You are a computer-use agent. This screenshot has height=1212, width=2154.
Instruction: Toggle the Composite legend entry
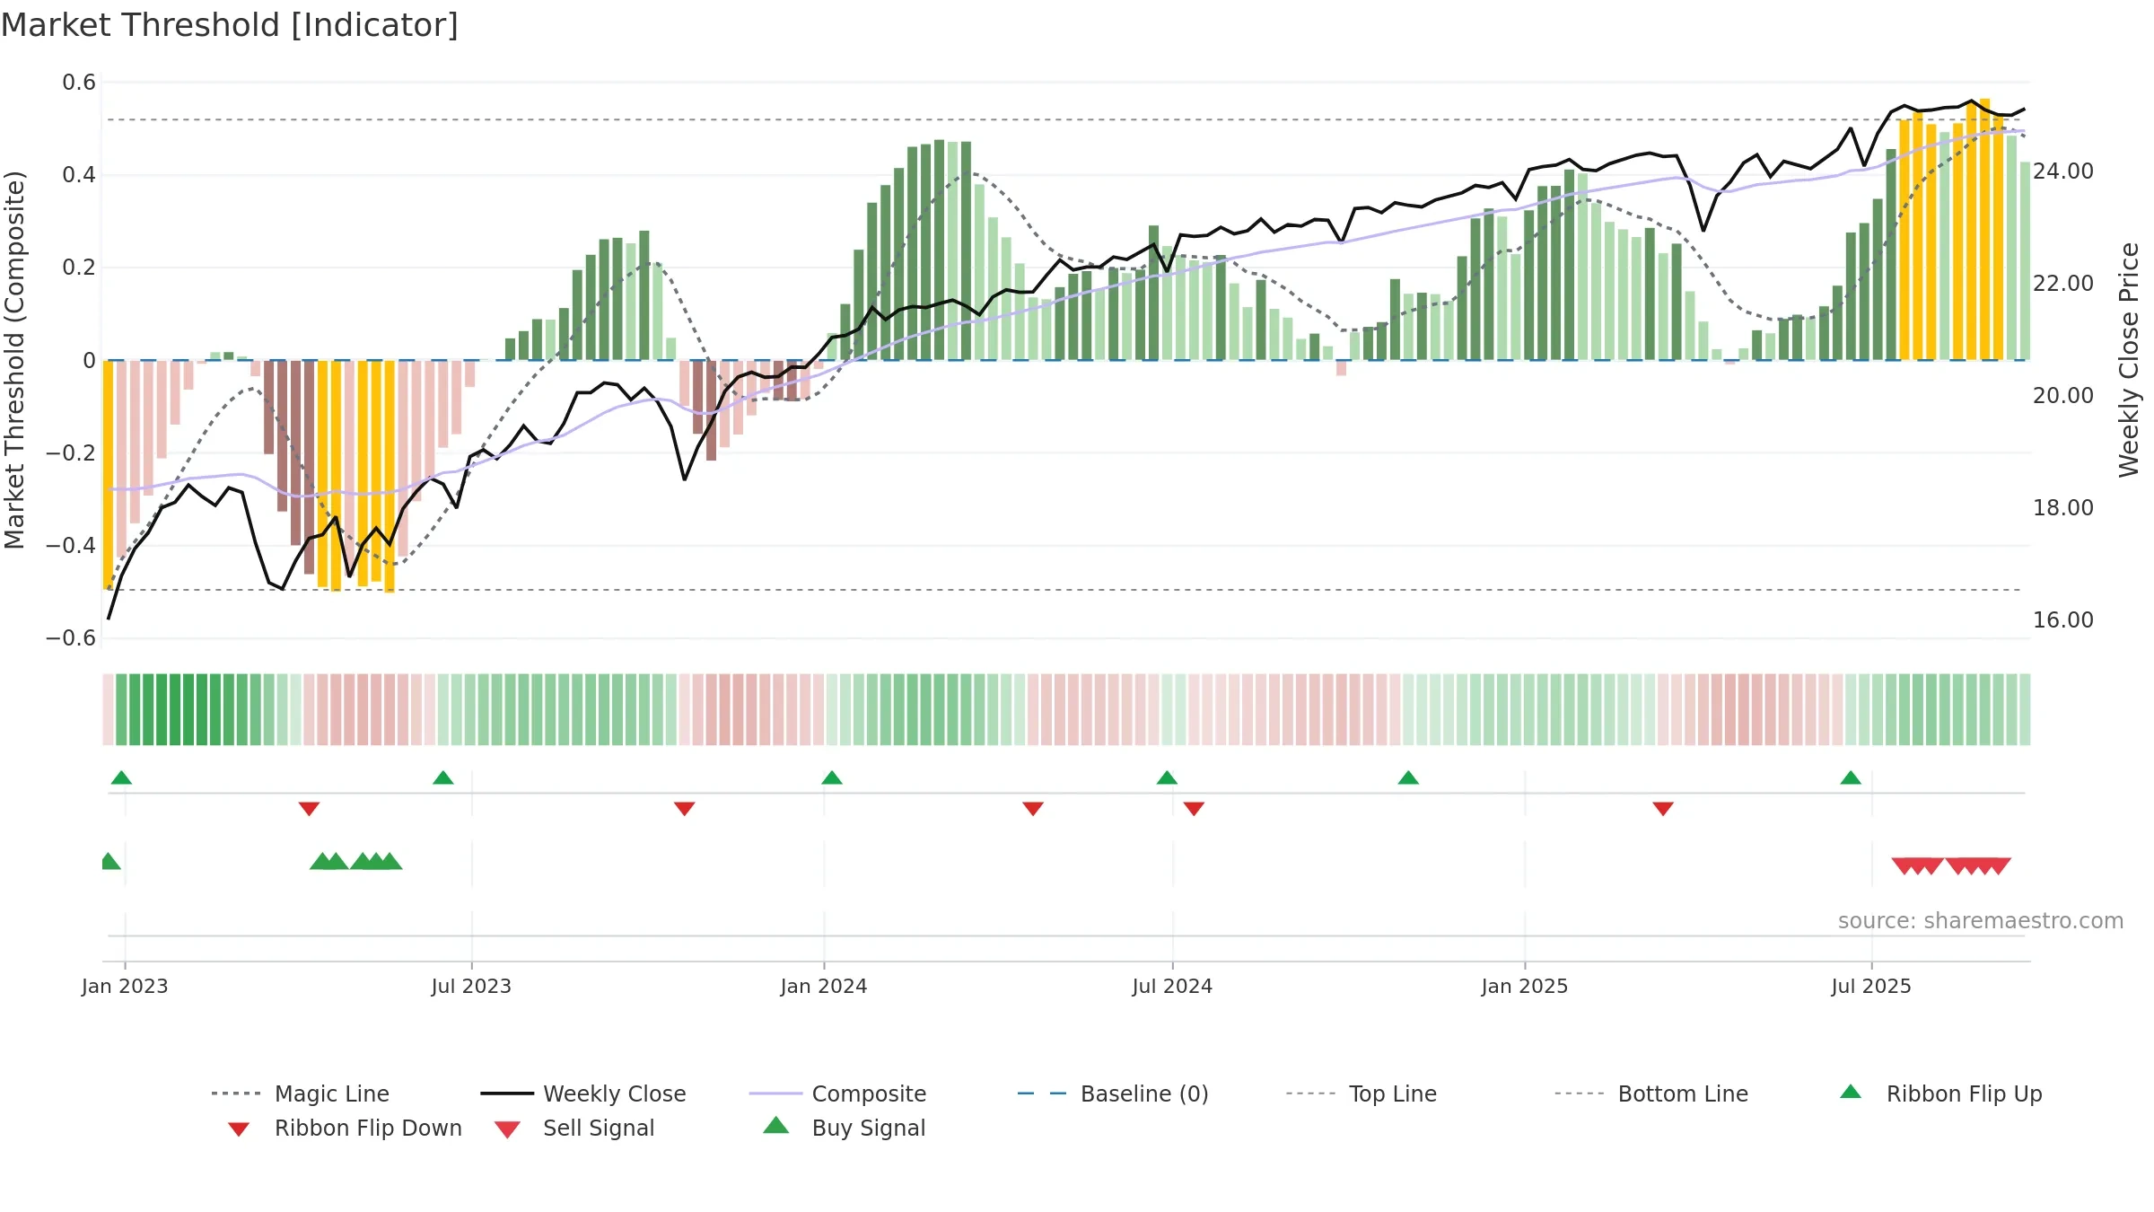(x=837, y=1093)
